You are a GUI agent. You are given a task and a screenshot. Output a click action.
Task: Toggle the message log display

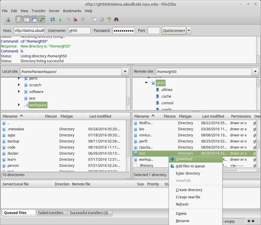pyautogui.click(x=19, y=19)
